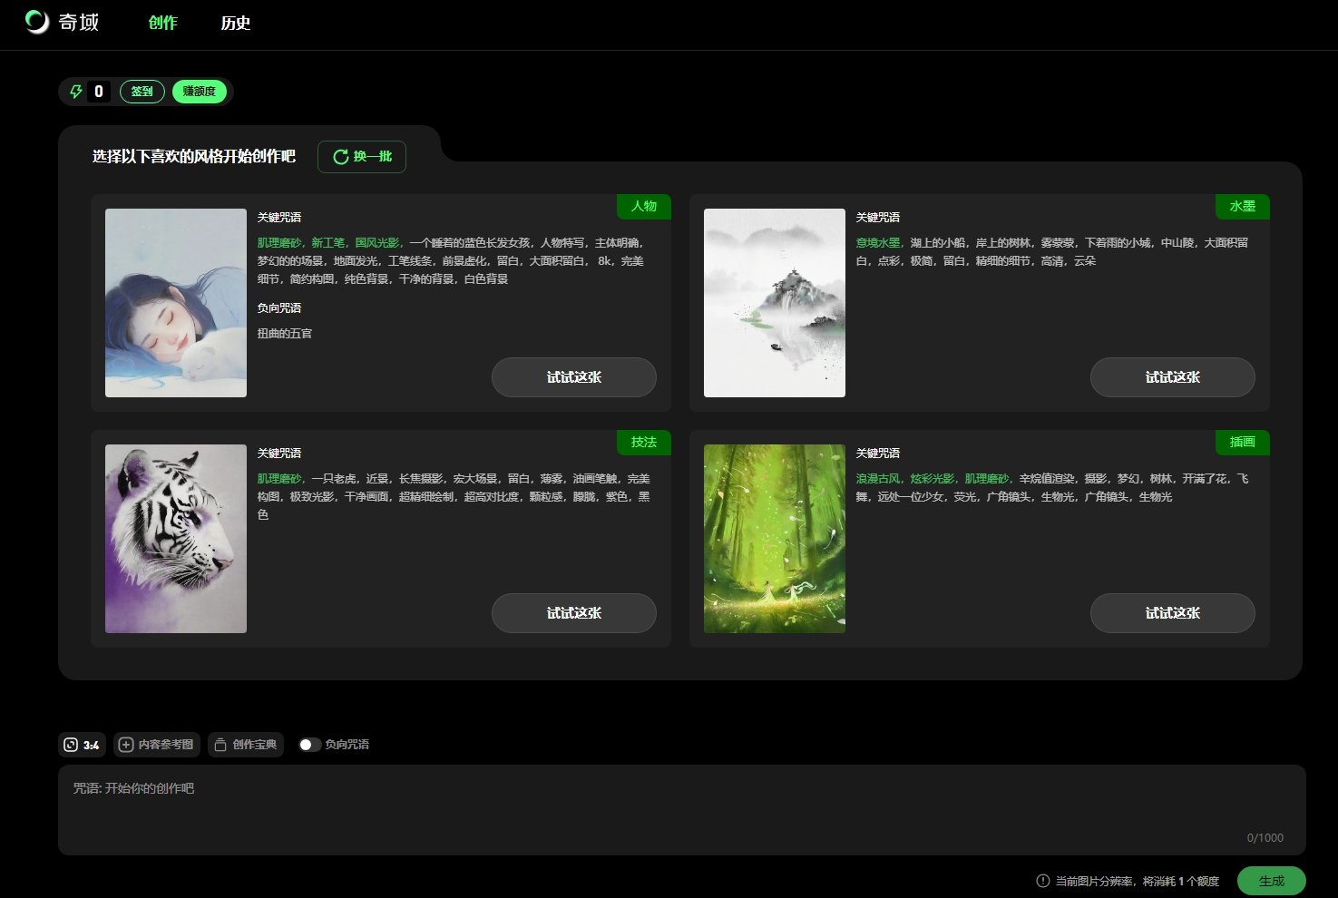This screenshot has width=1338, height=898.
Task: Click the 换一批 refresh button
Action: [362, 157]
